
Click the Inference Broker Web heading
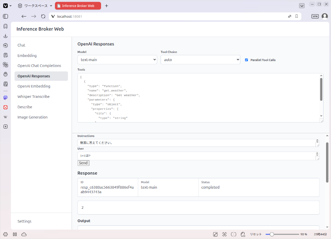click(x=40, y=29)
